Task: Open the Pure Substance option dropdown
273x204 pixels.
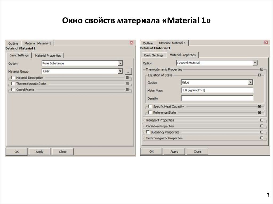Action: coord(120,63)
